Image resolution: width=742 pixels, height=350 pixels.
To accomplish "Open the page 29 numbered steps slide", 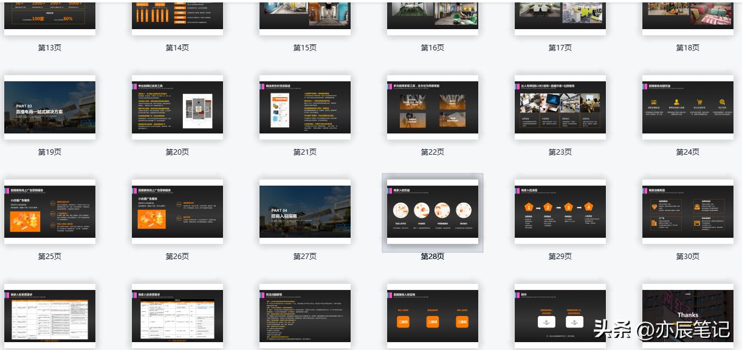I will click(x=560, y=212).
